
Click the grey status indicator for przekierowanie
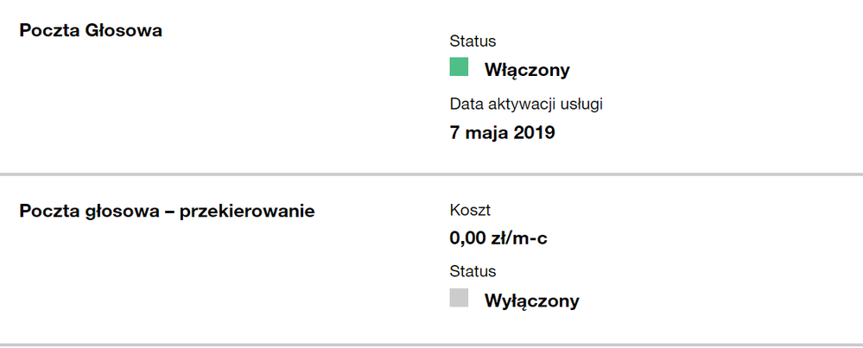459,298
